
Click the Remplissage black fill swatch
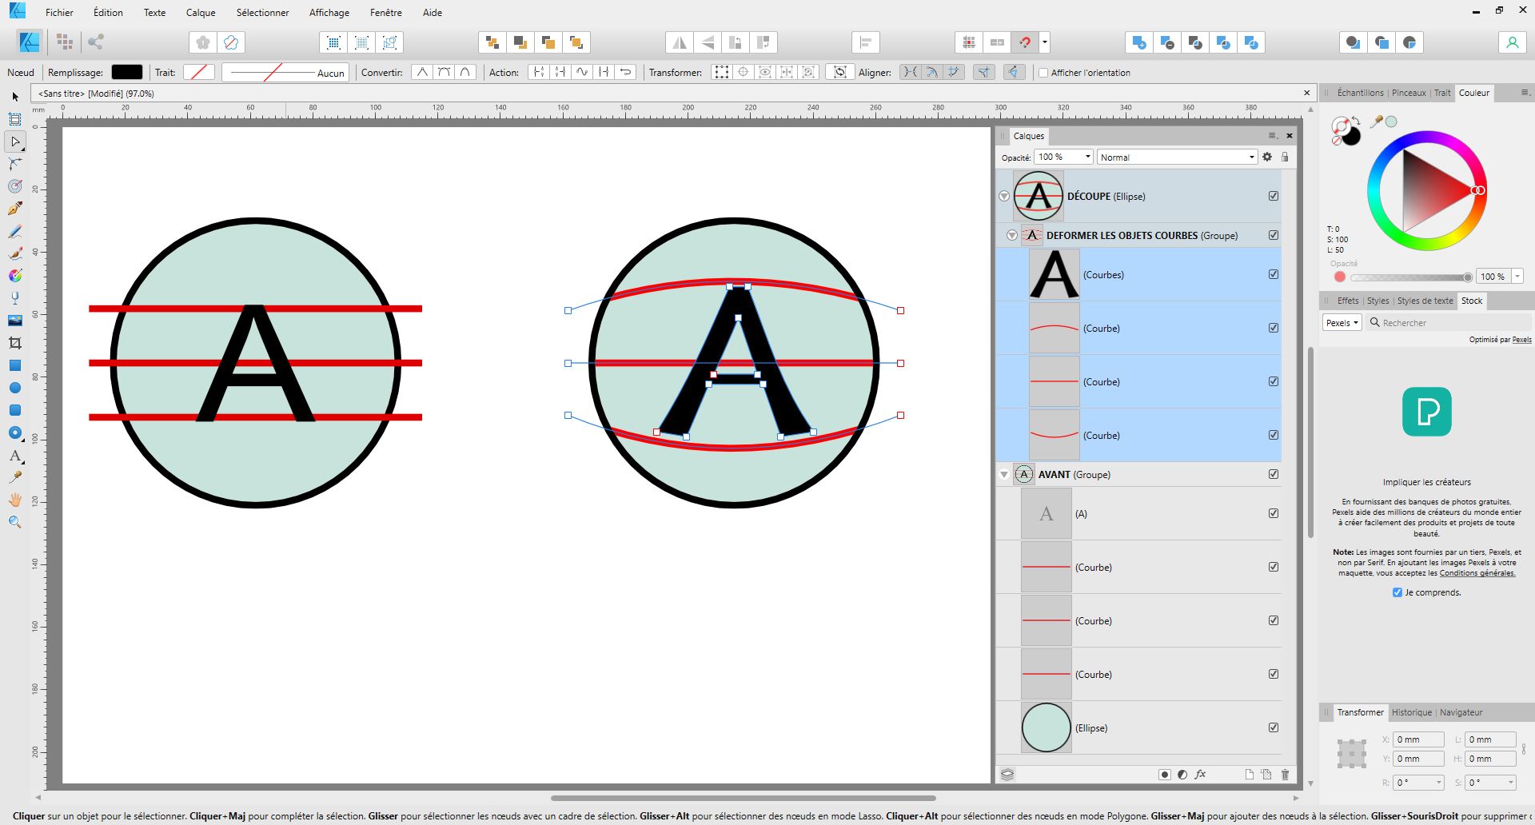click(x=127, y=72)
